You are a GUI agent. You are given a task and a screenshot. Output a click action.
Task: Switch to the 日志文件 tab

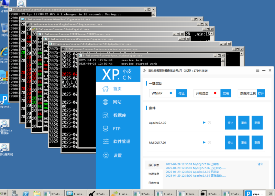(154, 183)
